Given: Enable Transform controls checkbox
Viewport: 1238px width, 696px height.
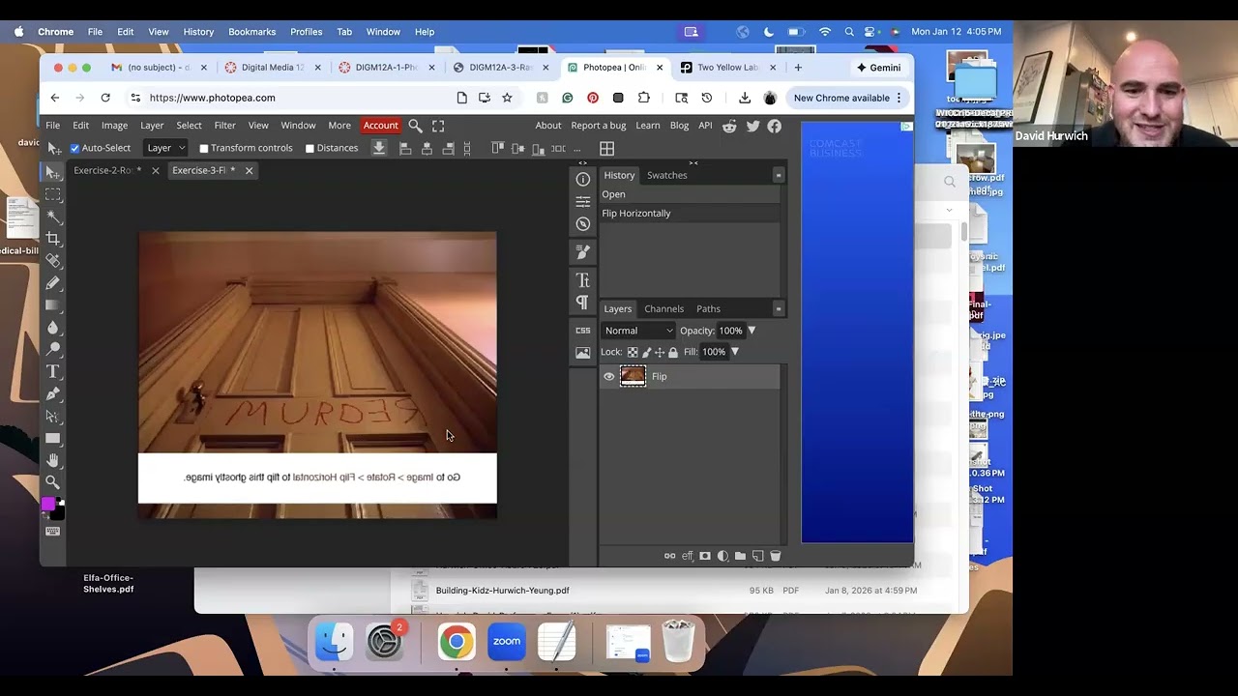Looking at the screenshot, I should click(204, 149).
